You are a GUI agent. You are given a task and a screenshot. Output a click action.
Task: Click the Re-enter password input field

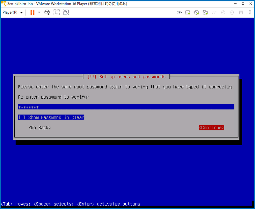click(126, 107)
